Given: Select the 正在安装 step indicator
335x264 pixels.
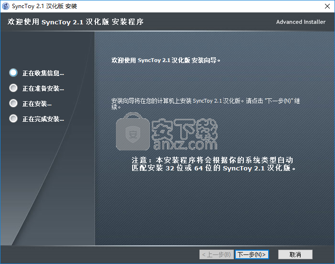Looking at the screenshot, I should click(x=13, y=103).
